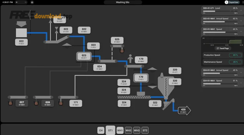
Task: Select the screw conveyor of 324 01-MA1
Action: pyautogui.click(x=134, y=97)
